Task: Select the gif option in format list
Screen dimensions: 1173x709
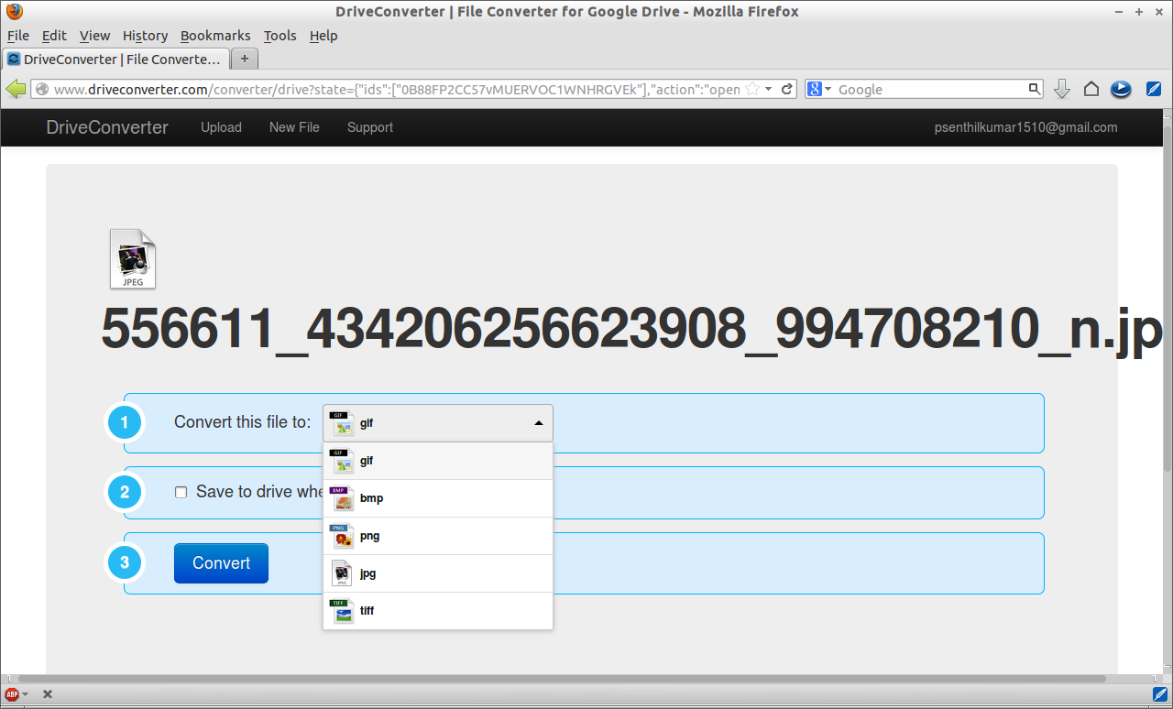Action: pyautogui.click(x=438, y=461)
